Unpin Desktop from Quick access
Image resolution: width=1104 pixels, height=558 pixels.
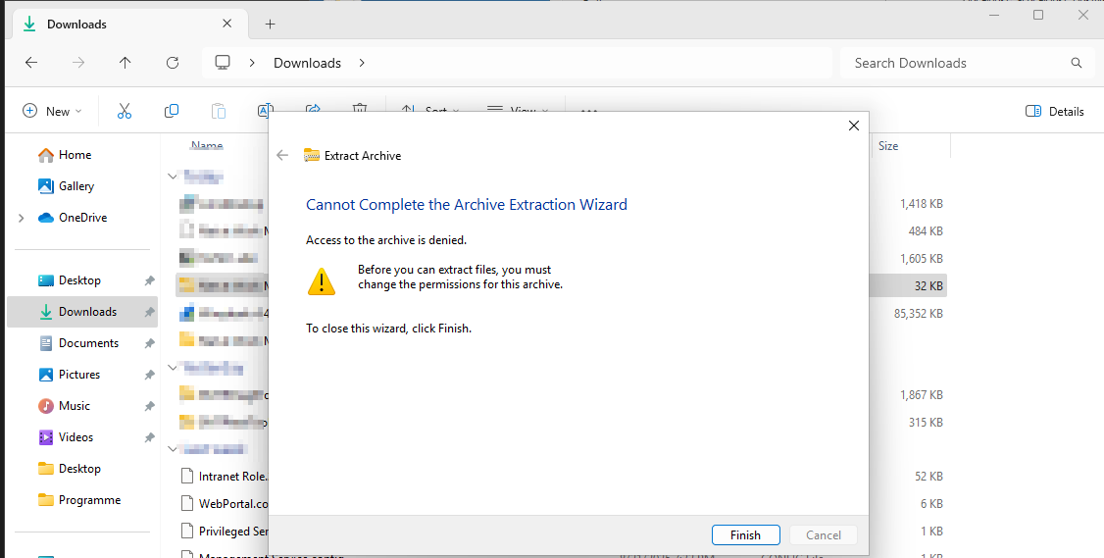(149, 280)
